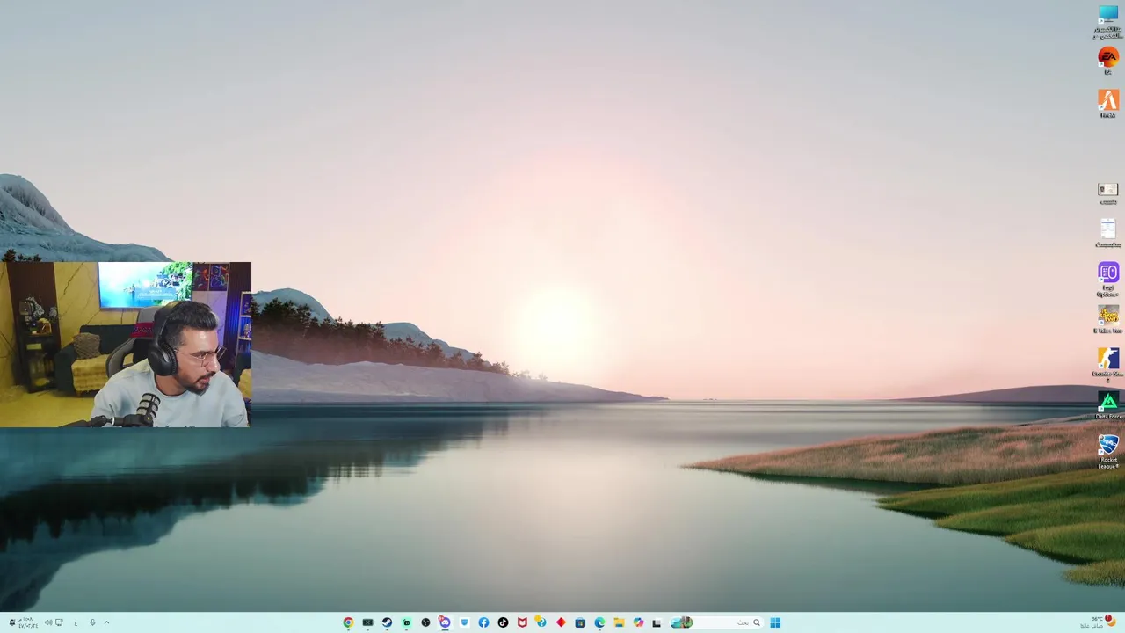1125x633 pixels.
Task: Open McAfee from the taskbar
Action: coord(522,622)
